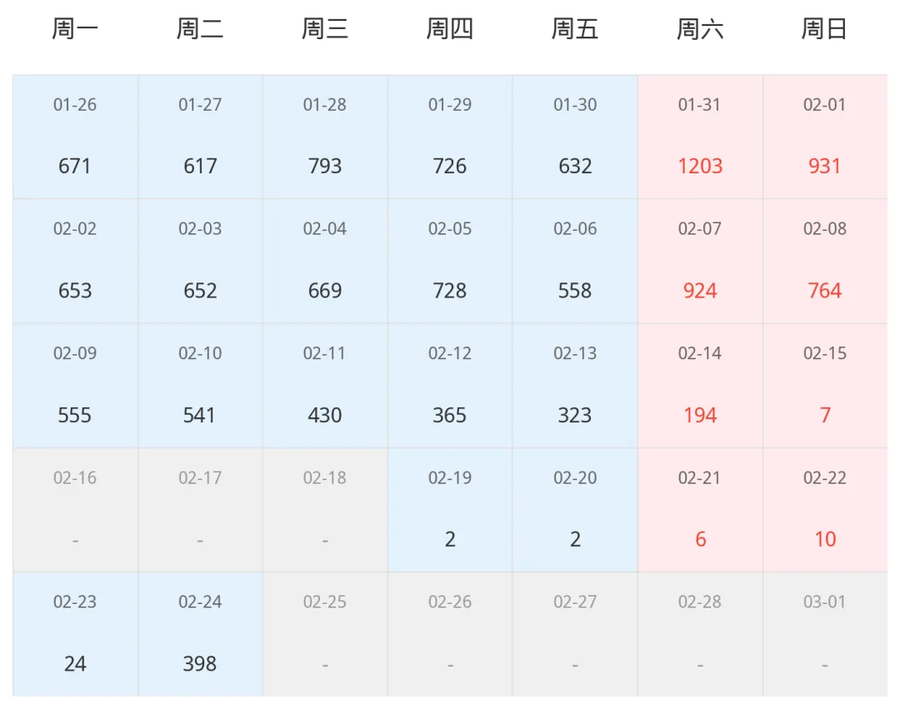
Task: Click the 01-31 Saturday cell with 1203
Action: click(700, 137)
